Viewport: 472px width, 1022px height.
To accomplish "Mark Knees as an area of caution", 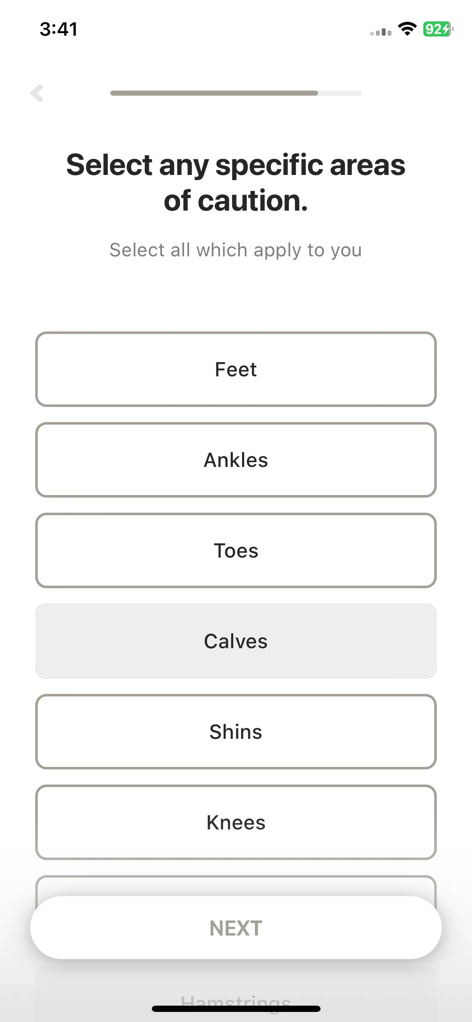I will pyautogui.click(x=236, y=822).
